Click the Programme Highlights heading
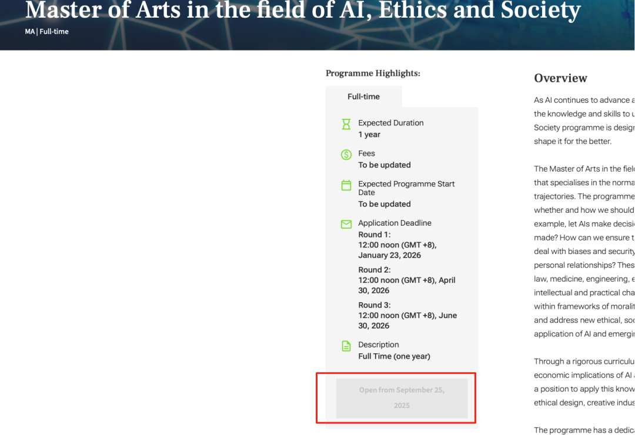This screenshot has width=635, height=435. pos(373,73)
